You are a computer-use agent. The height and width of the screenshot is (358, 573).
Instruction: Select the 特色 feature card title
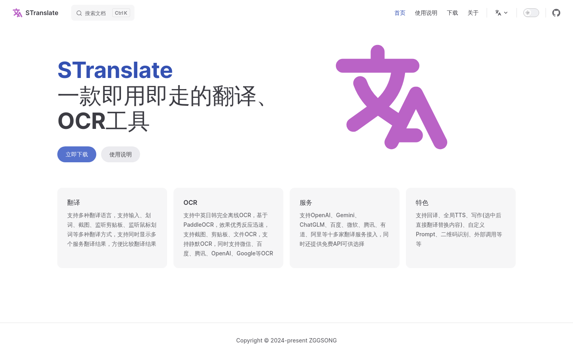pos(422,202)
